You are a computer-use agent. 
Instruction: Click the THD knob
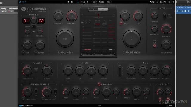tap(138, 16)
